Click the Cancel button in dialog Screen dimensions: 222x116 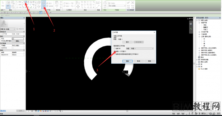[139, 61]
